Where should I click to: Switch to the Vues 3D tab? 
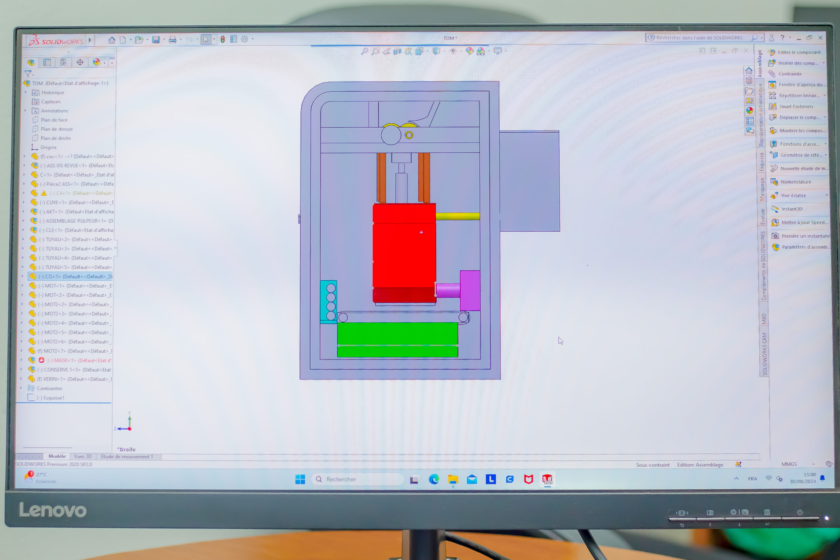point(83,456)
